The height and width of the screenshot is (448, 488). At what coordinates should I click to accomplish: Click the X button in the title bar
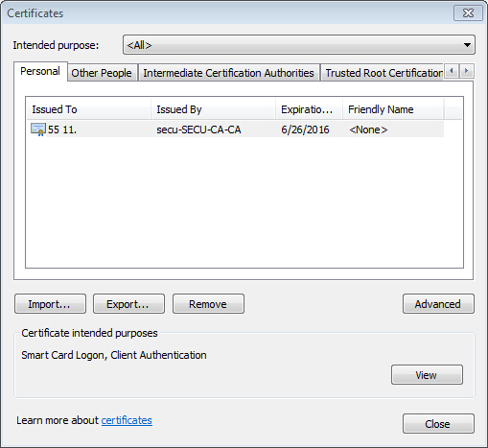(x=468, y=13)
